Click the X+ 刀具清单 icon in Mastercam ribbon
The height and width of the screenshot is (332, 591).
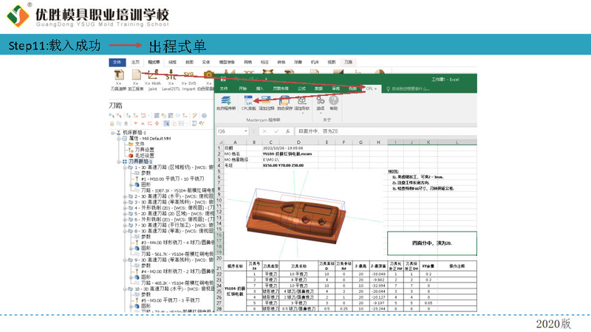click(x=118, y=75)
